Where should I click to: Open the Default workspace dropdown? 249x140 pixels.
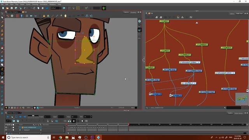coord(61,8)
